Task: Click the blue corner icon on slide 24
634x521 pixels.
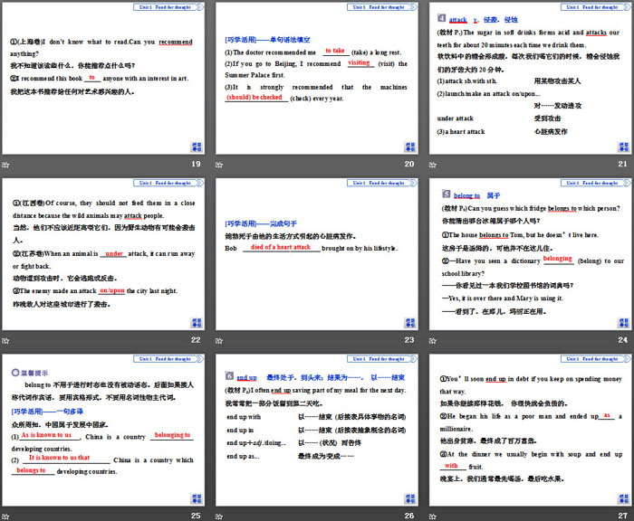Action: pos(623,323)
